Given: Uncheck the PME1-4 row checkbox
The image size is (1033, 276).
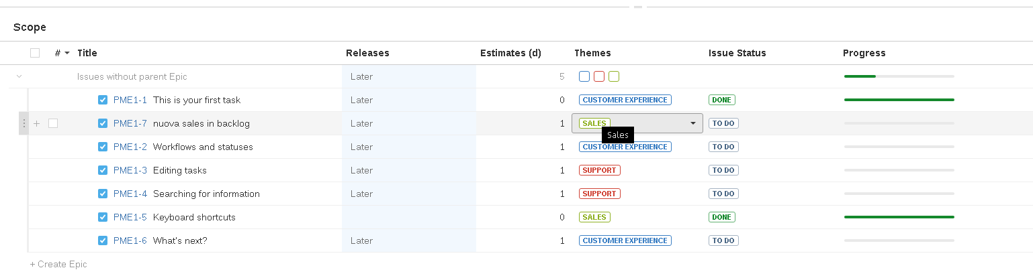Looking at the screenshot, I should pos(103,194).
